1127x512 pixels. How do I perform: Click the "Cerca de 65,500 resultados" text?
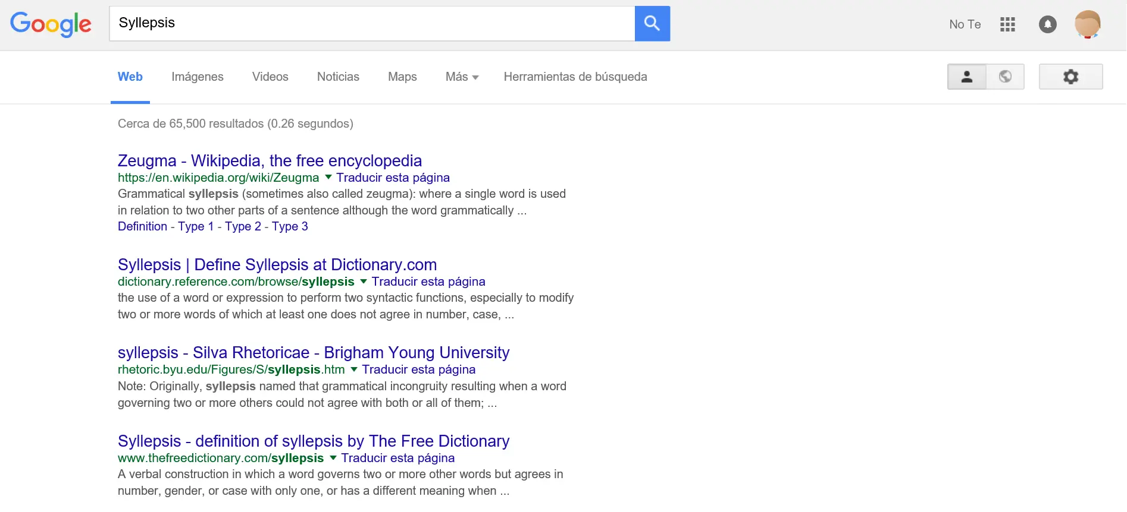190,124
